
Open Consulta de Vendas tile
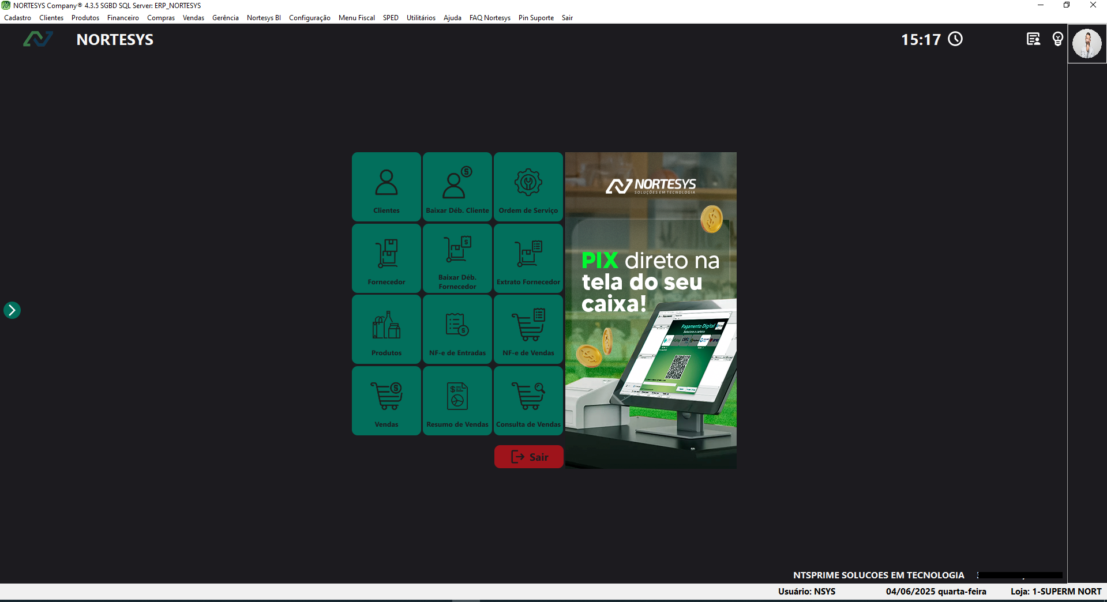point(528,401)
